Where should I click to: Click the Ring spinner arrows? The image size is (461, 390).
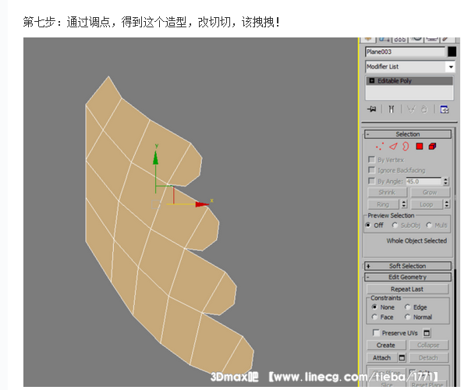(404, 204)
